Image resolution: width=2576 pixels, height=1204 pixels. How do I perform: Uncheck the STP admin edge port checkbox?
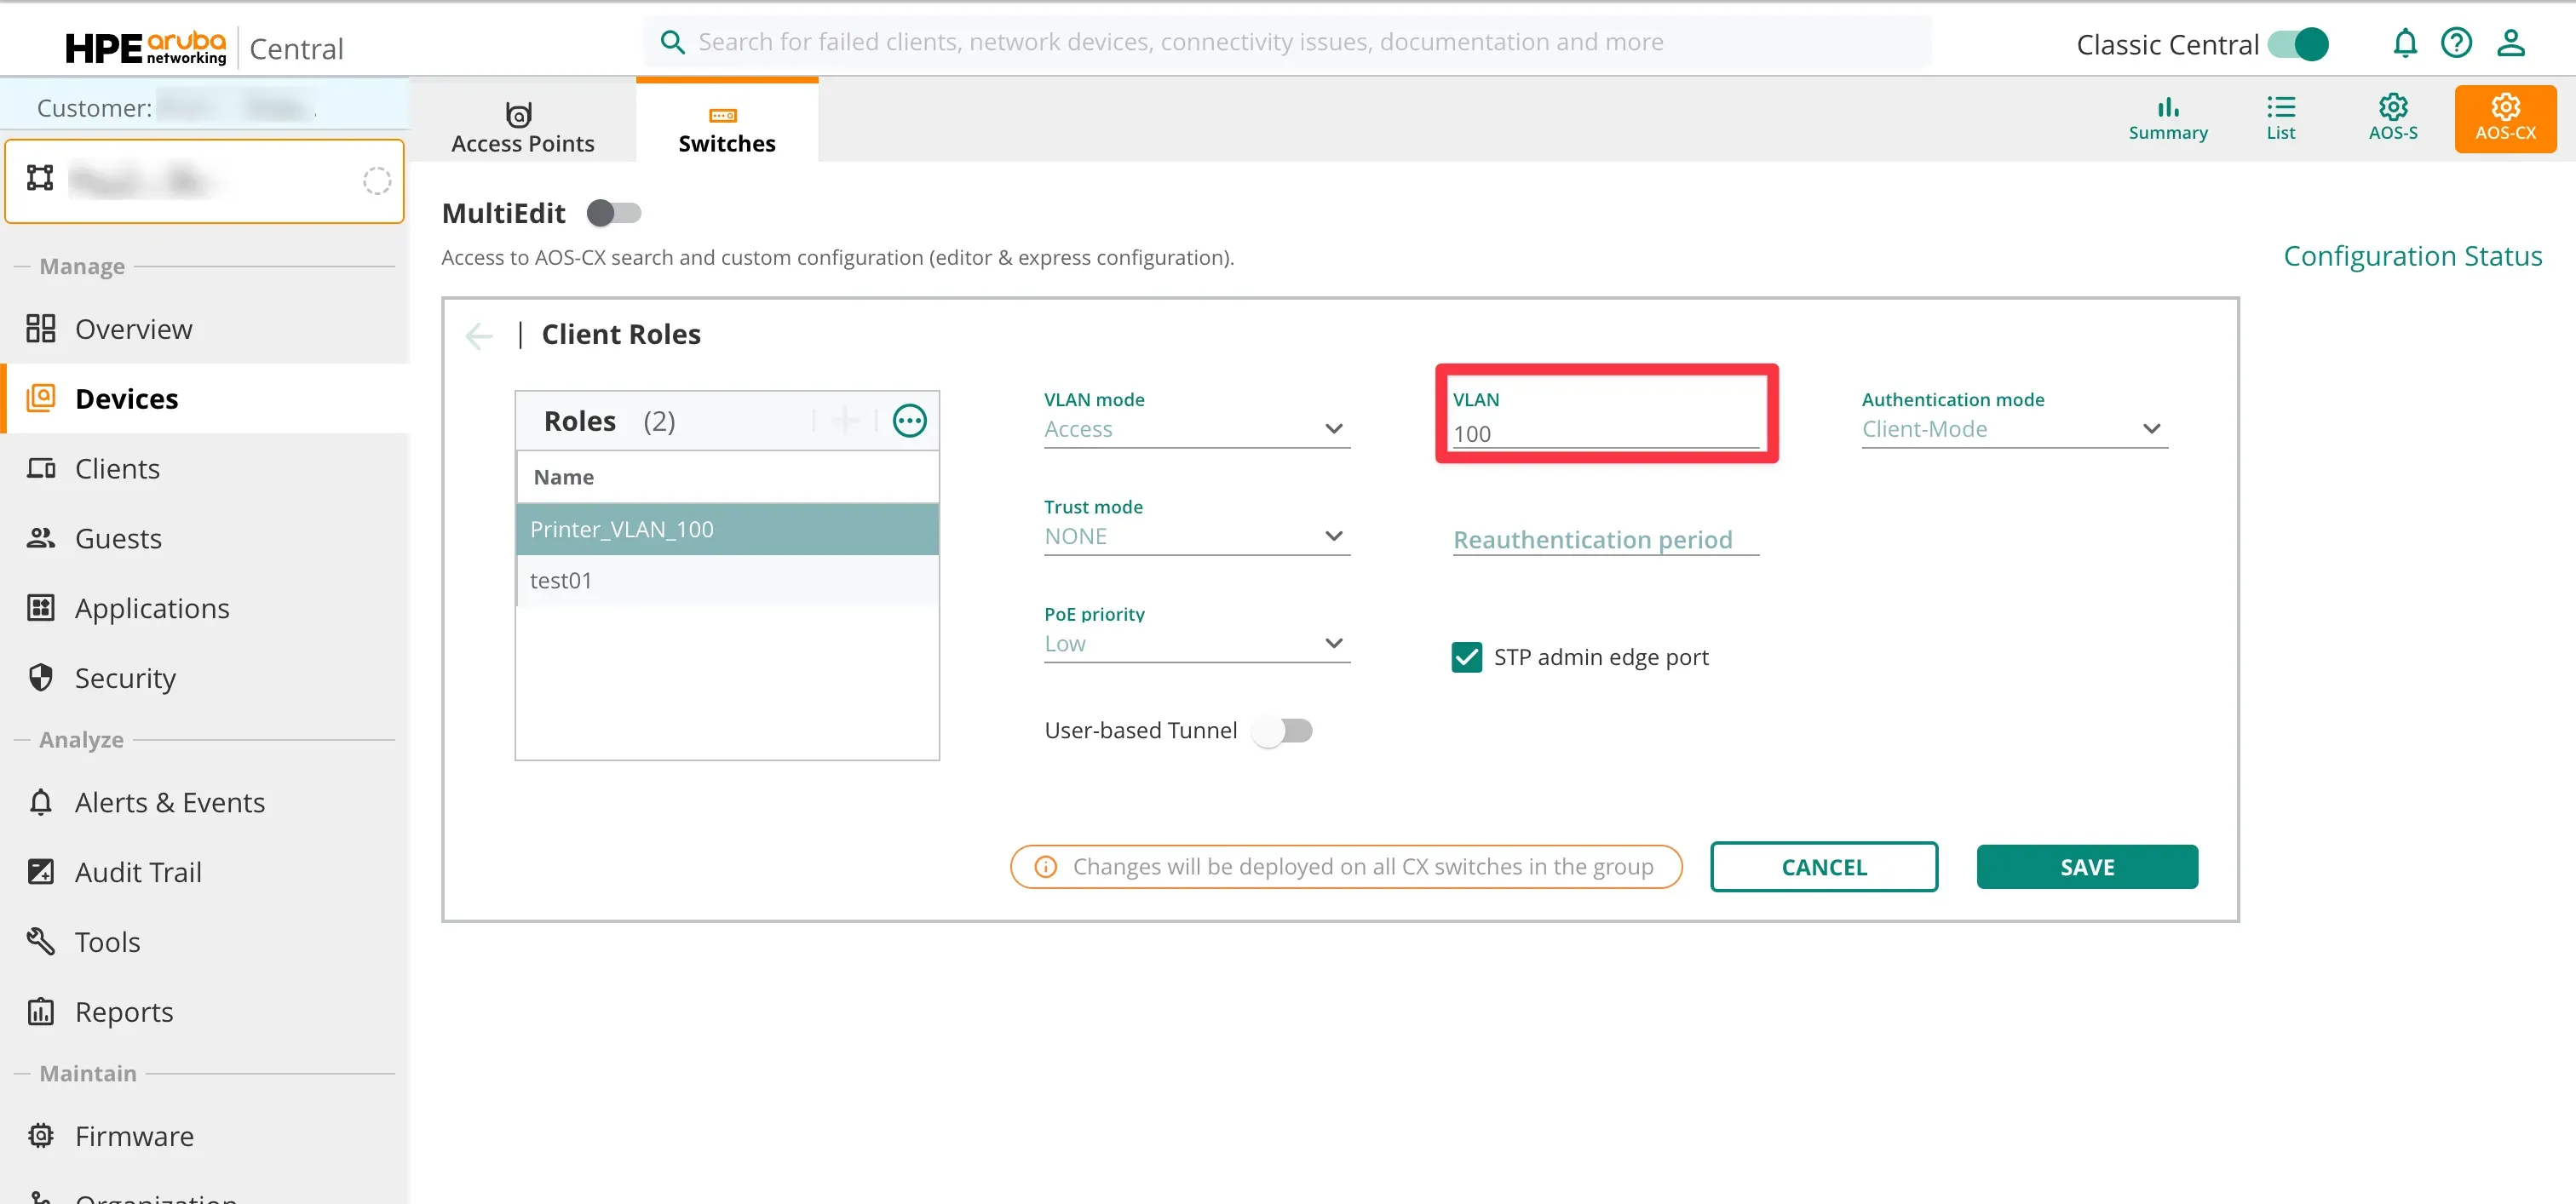click(x=1466, y=656)
